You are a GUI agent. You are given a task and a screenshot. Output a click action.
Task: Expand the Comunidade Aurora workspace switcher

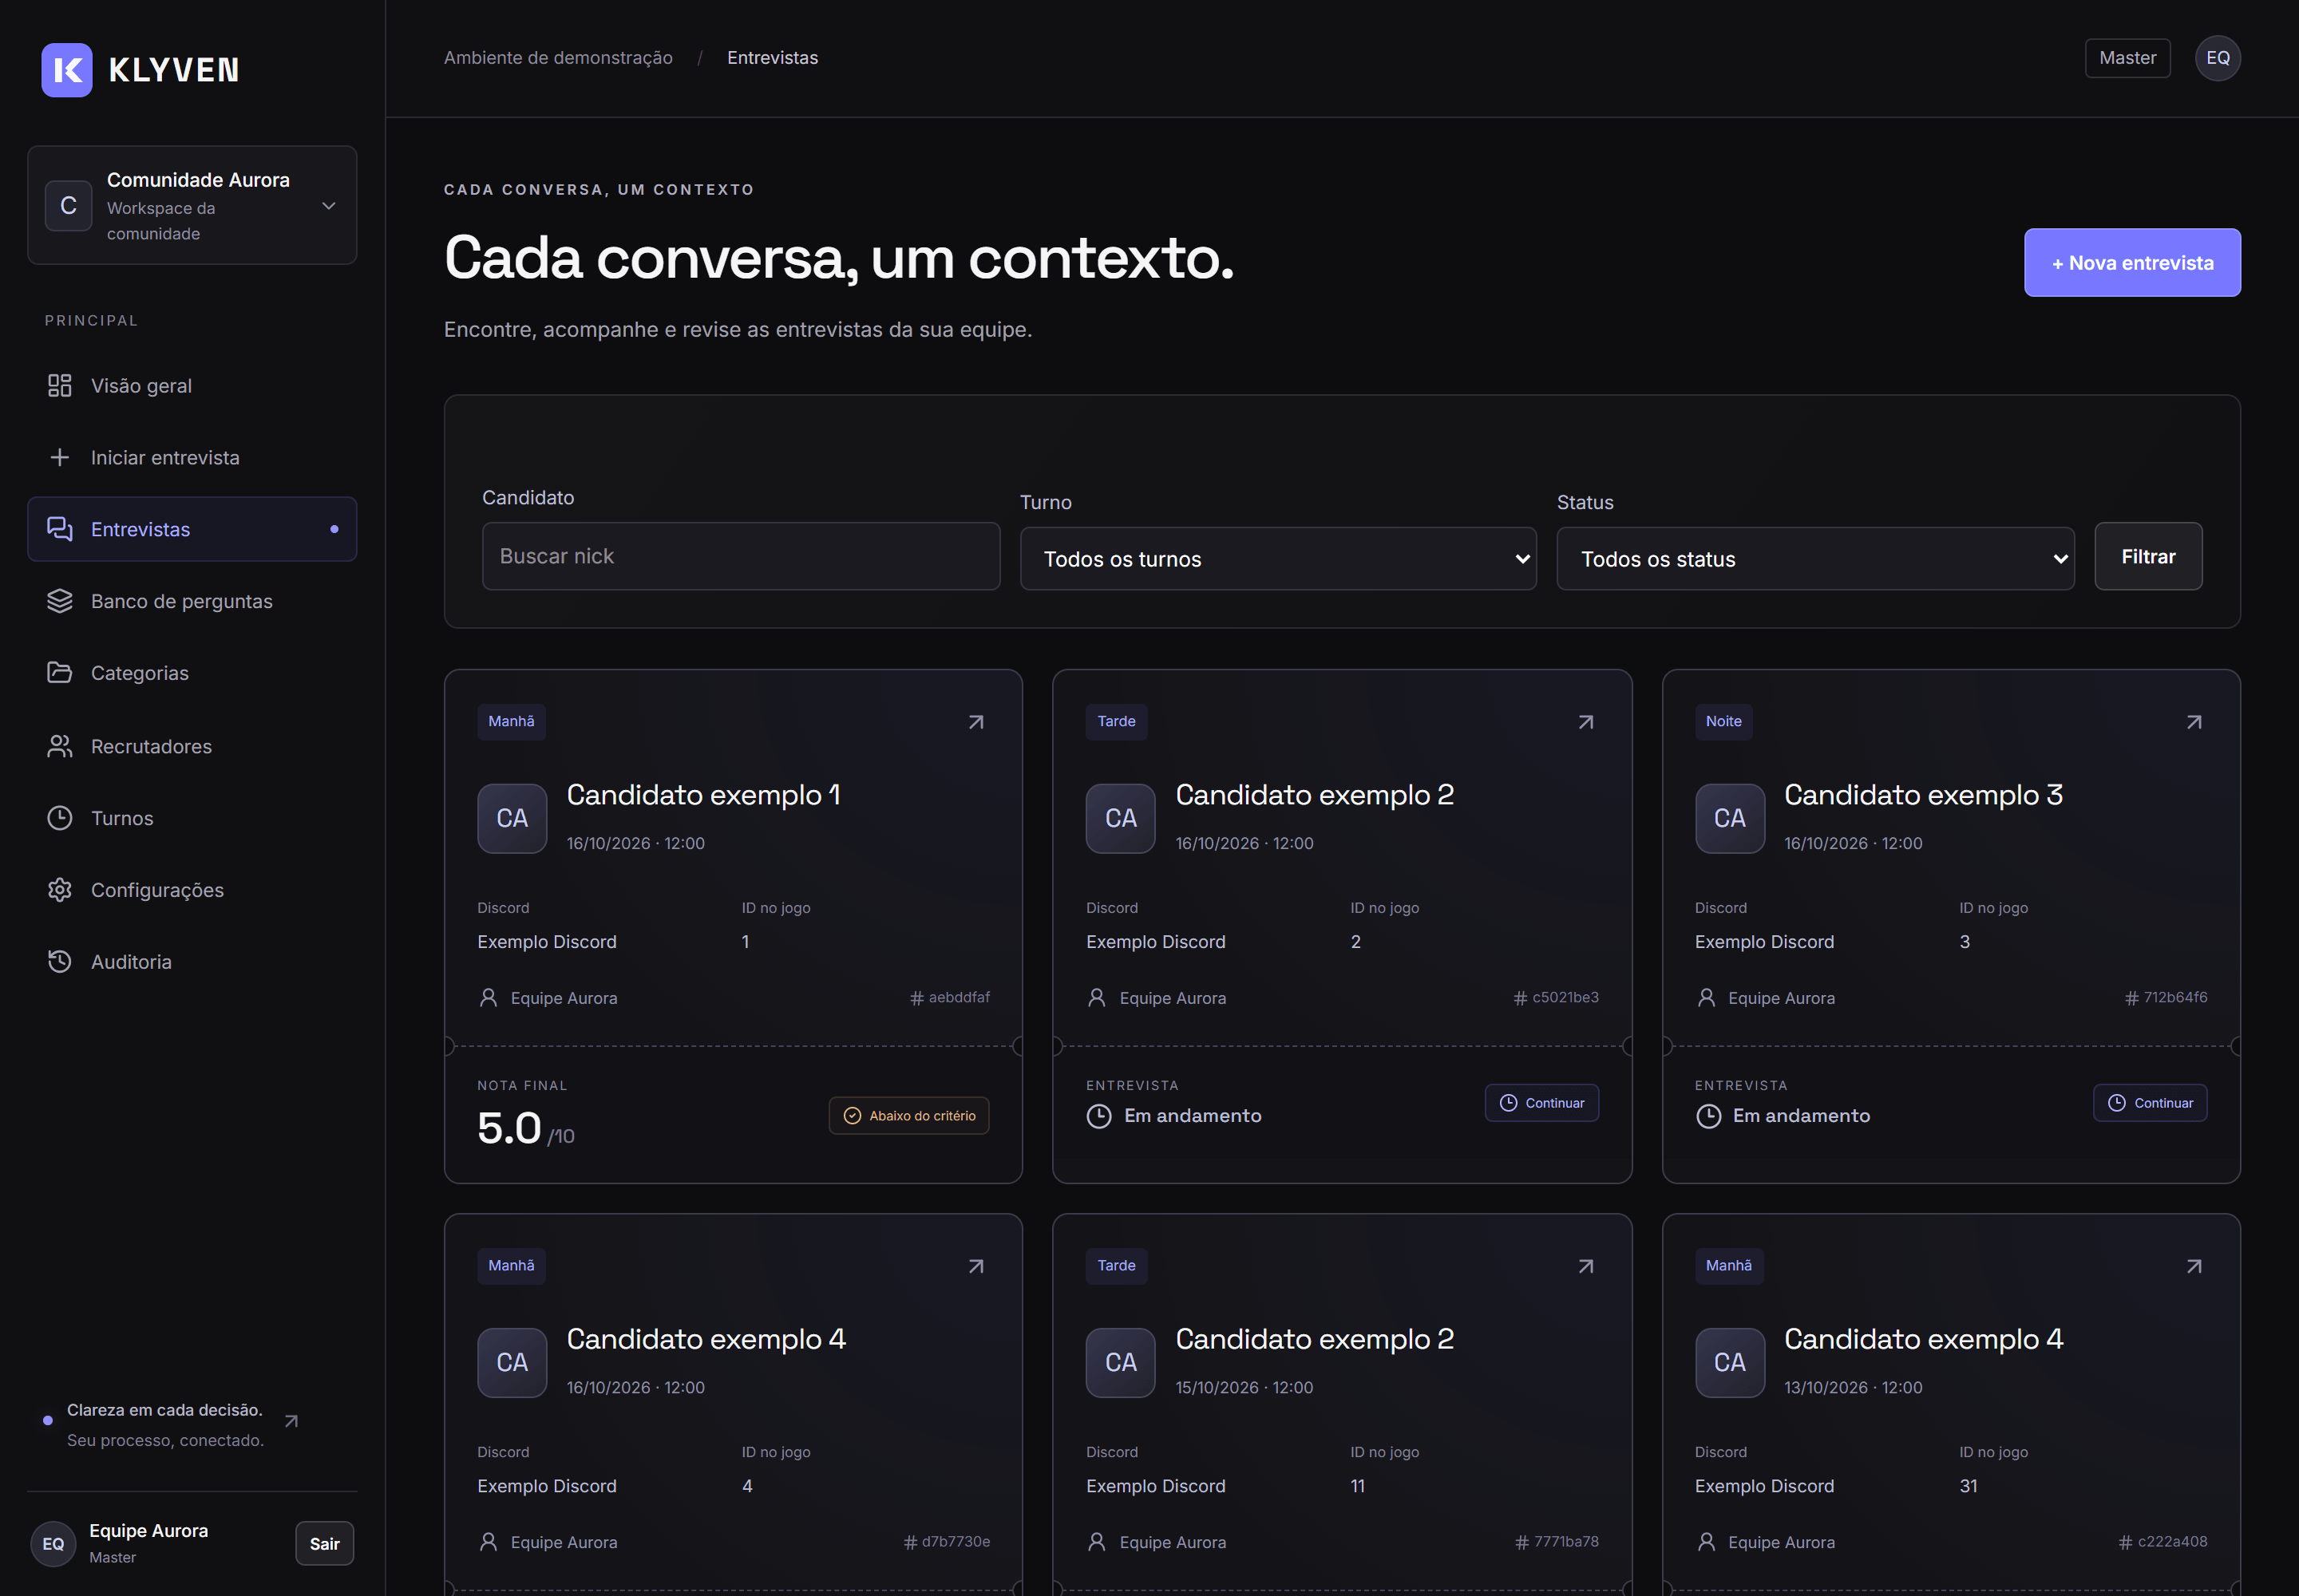point(192,205)
